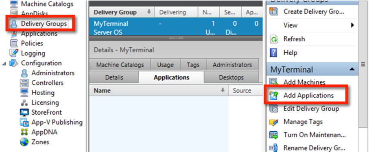Screen dimensions: 369x152
Task: Click the Create Delivery Group icon
Action: (x=274, y=11)
